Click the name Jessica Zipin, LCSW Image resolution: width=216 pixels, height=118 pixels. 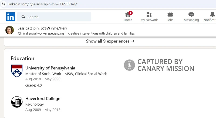pos(34,28)
